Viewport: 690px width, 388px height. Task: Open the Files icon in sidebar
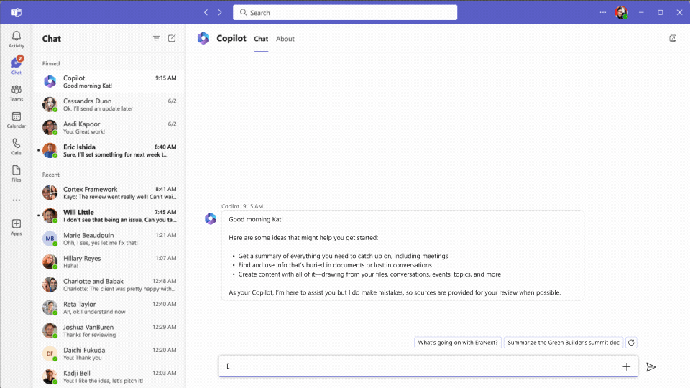(16, 173)
